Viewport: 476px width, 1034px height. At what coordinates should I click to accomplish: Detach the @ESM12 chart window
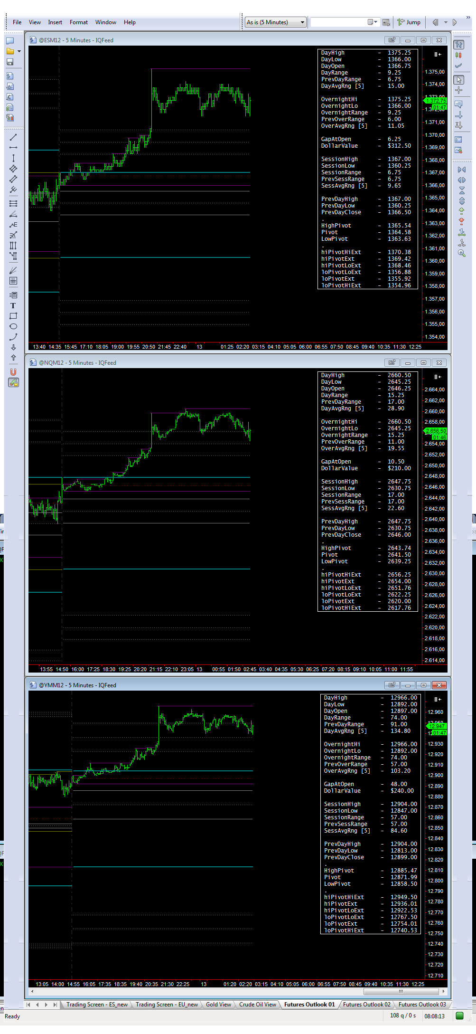coord(392,40)
